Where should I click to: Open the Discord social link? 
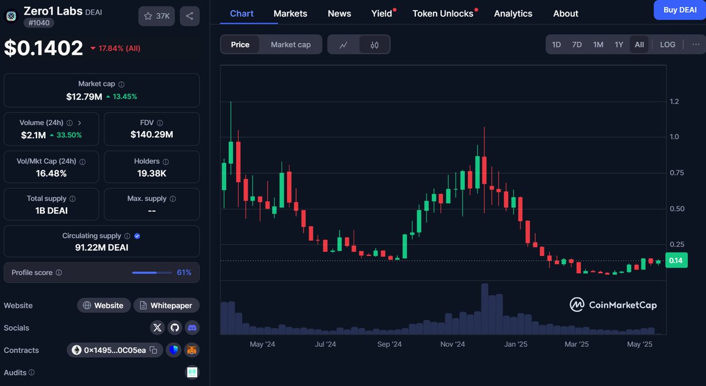[x=192, y=328]
